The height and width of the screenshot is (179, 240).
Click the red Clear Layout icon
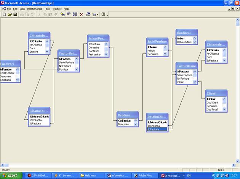(x=81, y=14)
